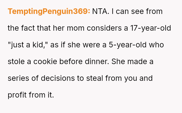Click the word "mom" in the second line
This screenshot has height=113, width=182.
point(76,28)
